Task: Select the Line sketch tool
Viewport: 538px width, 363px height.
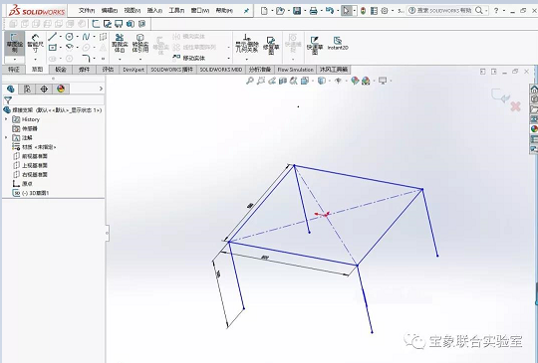Action: click(x=53, y=36)
